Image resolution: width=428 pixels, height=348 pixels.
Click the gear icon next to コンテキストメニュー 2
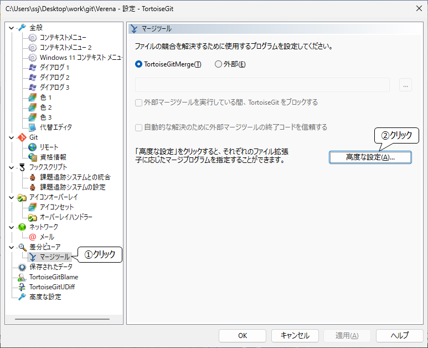[x=33, y=48]
